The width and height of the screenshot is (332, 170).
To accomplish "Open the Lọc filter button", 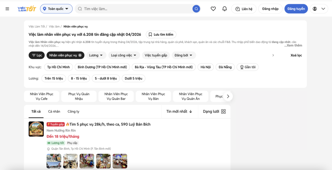I will click(x=37, y=55).
